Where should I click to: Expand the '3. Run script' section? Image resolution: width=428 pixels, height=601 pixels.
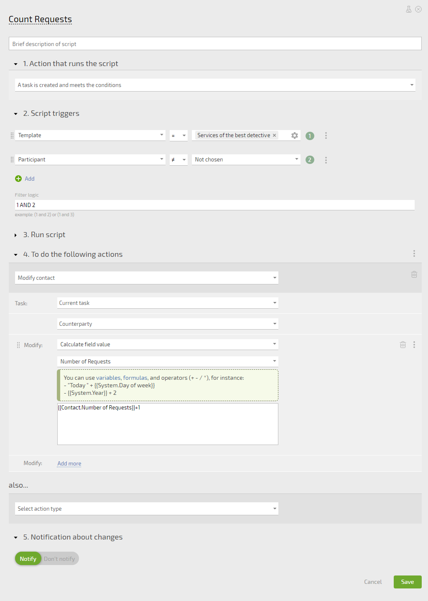15,235
